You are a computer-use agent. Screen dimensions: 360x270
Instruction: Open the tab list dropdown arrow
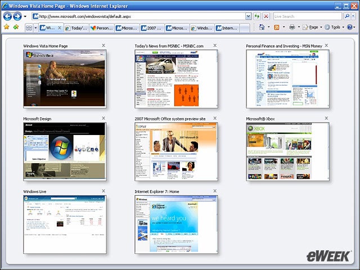click(x=35, y=28)
